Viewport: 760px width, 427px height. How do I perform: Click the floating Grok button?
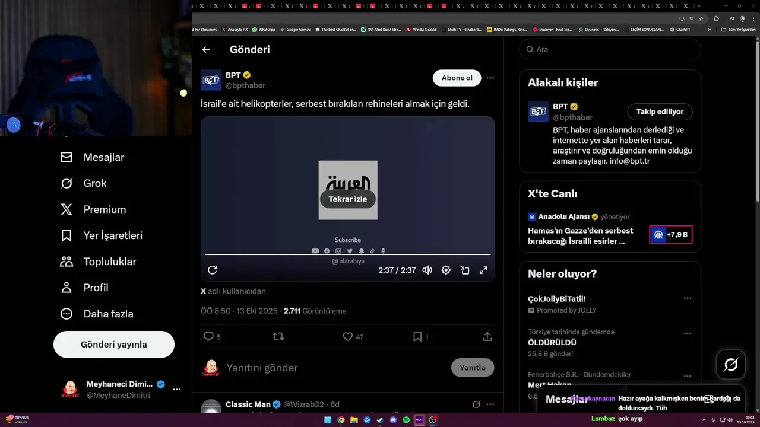(x=731, y=365)
